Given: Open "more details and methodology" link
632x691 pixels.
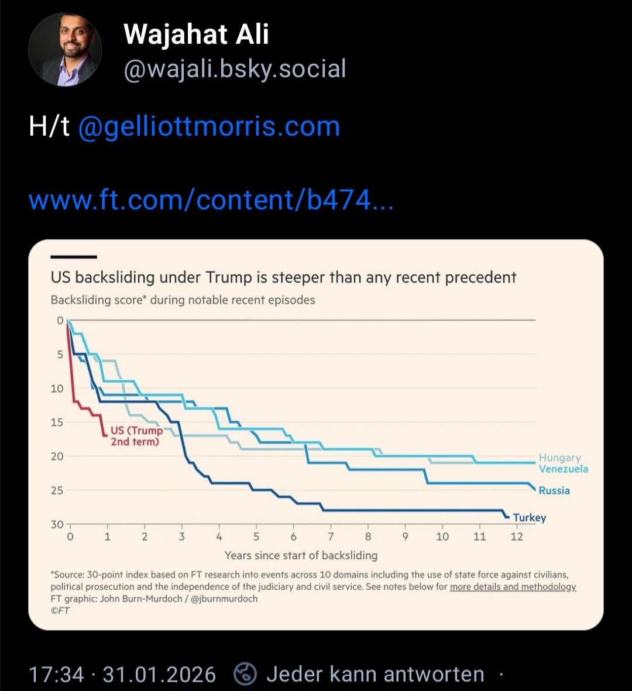Looking at the screenshot, I should point(513,587).
